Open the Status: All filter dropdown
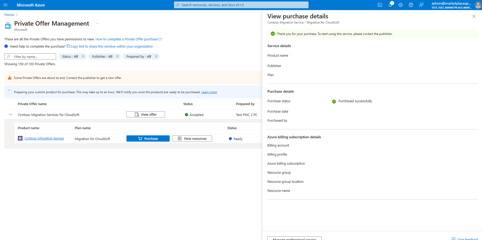This screenshot has width=482, height=240. coord(70,56)
